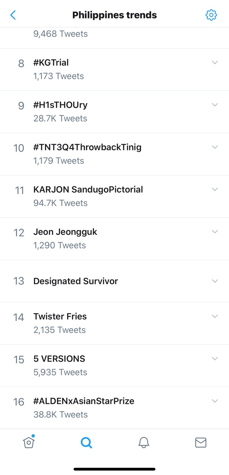This screenshot has width=229, height=475.
Task: Tap the Philippines trends header title
Action: [115, 15]
